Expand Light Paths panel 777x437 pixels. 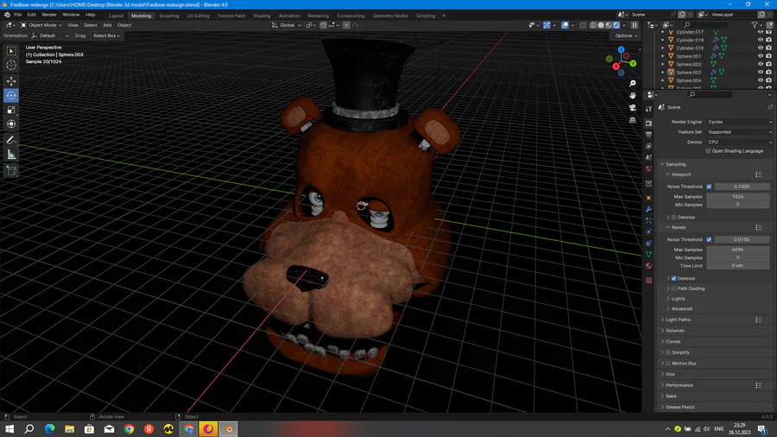tap(678, 320)
